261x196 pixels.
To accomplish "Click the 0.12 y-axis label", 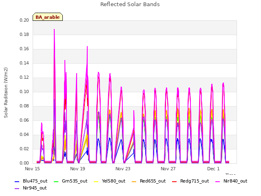I will click(x=24, y=77).
